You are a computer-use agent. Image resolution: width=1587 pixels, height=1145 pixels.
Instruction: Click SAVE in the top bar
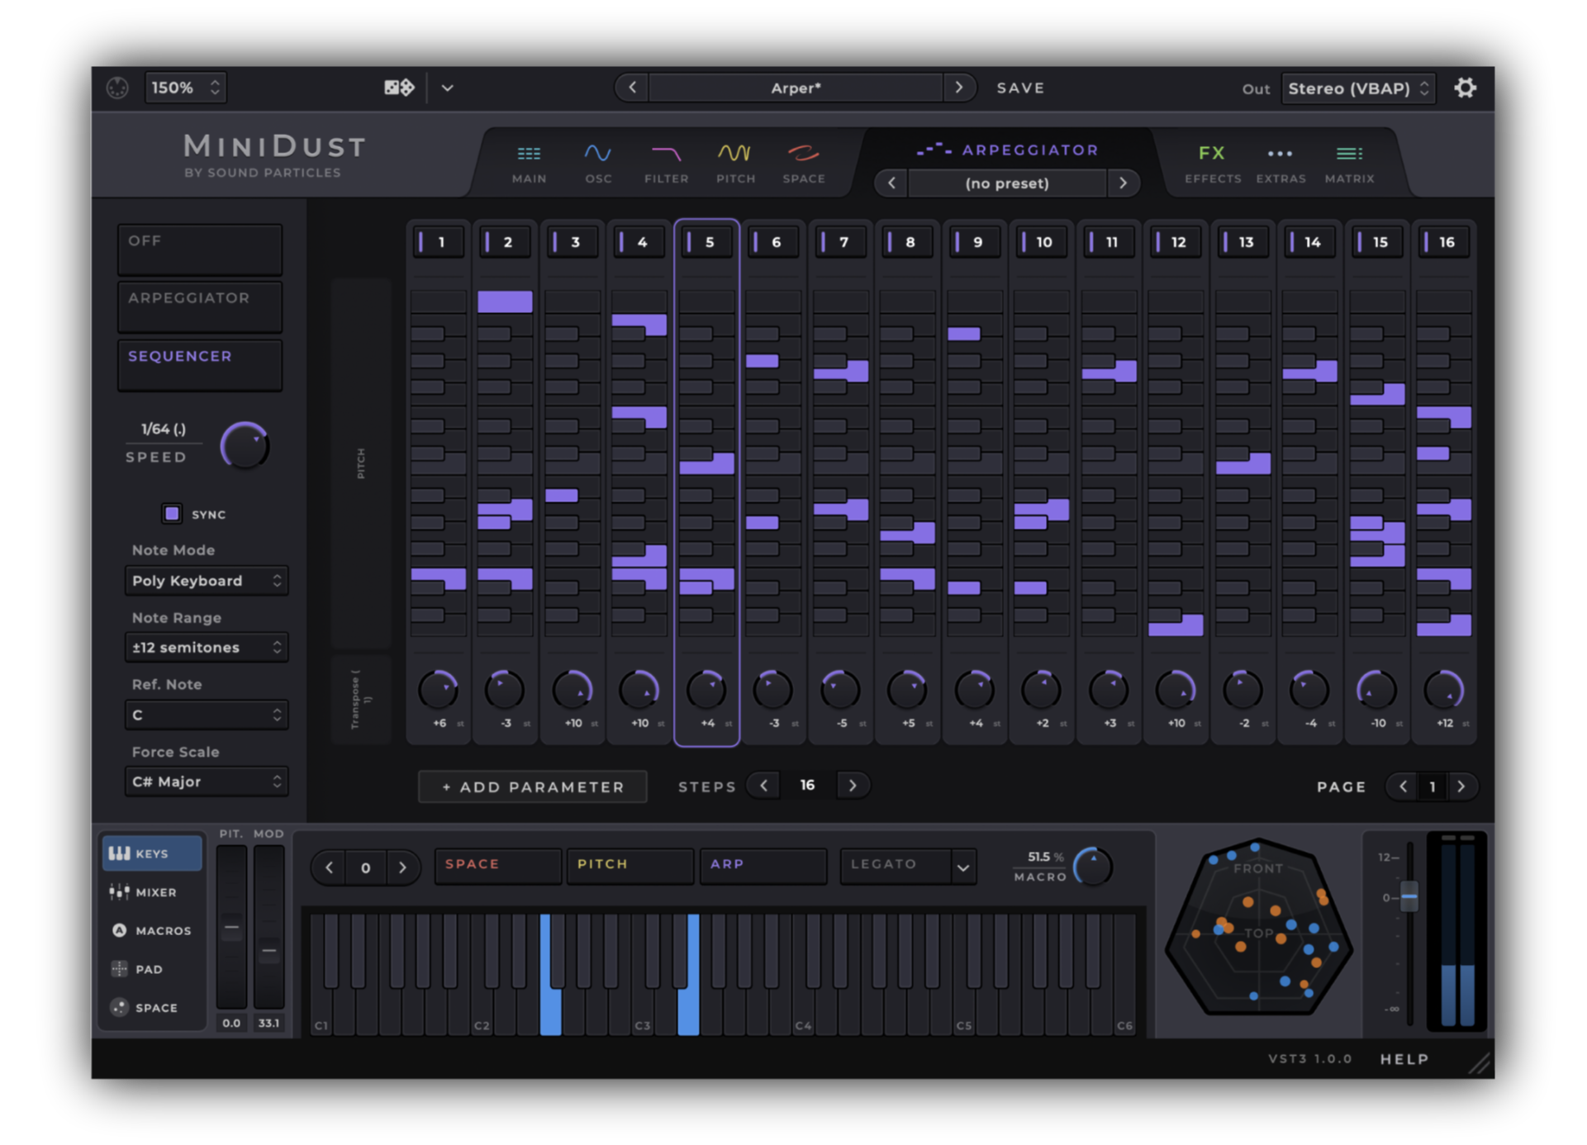click(1020, 87)
